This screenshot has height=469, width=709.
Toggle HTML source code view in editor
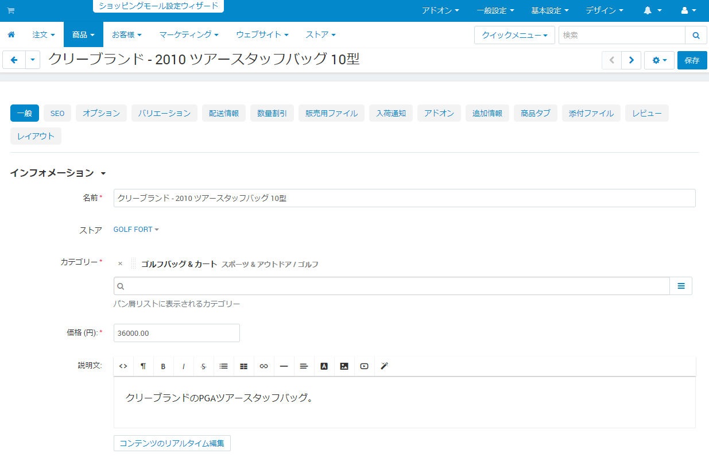123,366
